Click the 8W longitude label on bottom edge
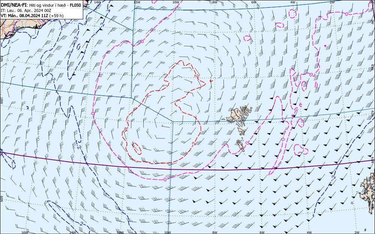The height and width of the screenshot is (234, 375). click(x=214, y=233)
